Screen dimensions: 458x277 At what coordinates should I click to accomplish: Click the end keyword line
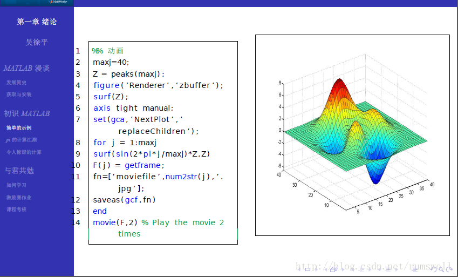(x=100, y=211)
